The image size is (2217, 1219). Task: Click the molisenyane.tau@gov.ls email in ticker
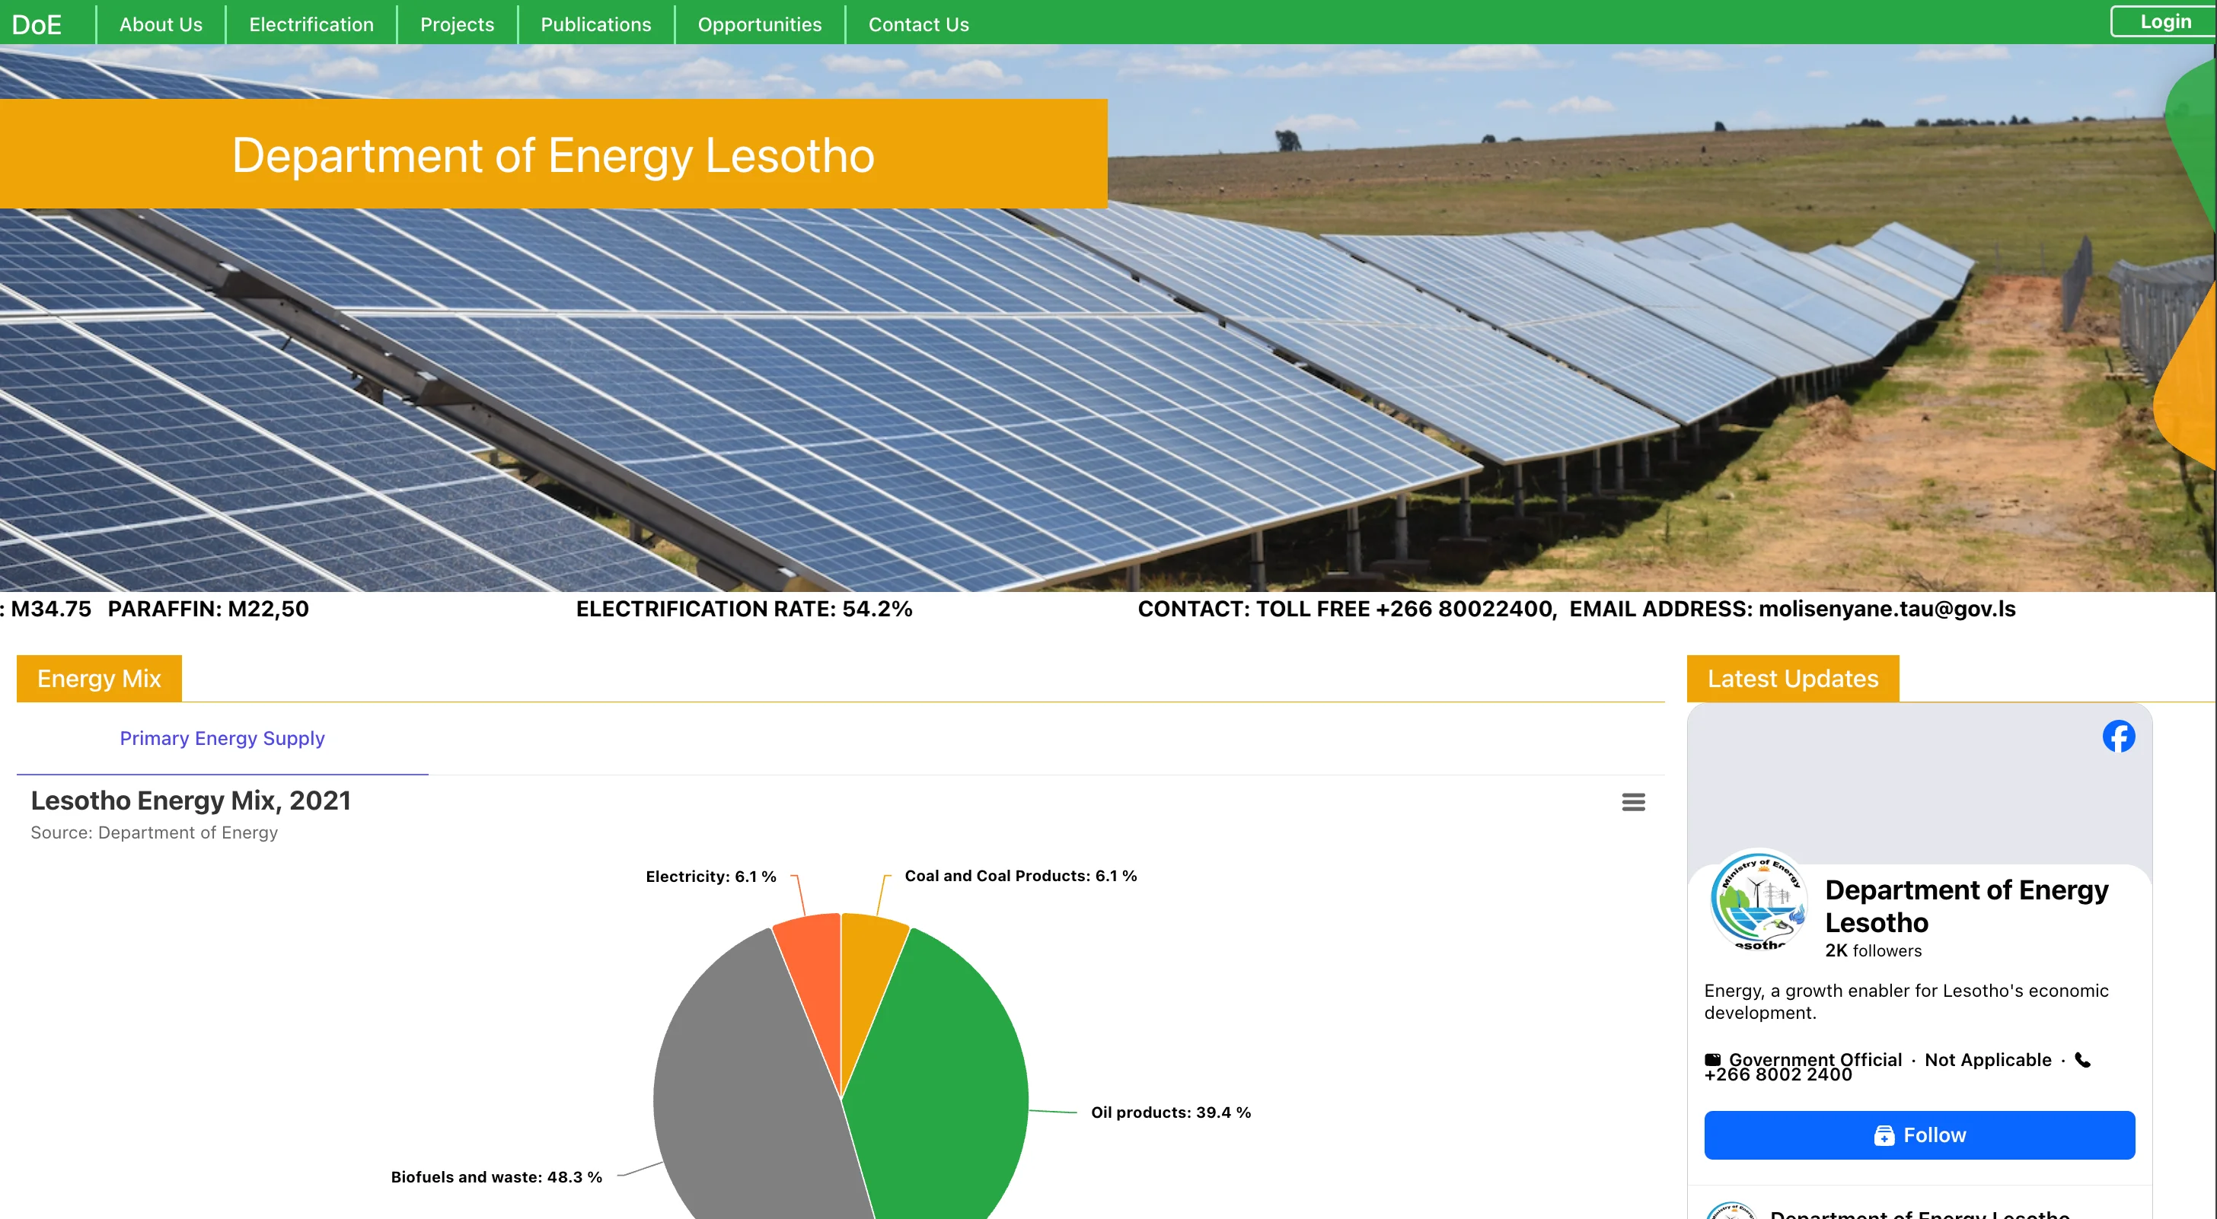click(1887, 608)
